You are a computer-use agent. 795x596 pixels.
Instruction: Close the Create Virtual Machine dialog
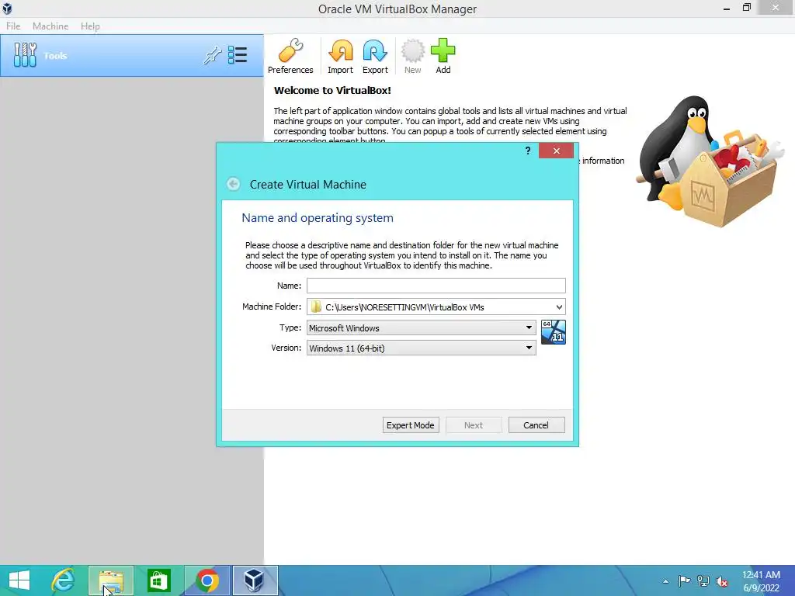[556, 151]
